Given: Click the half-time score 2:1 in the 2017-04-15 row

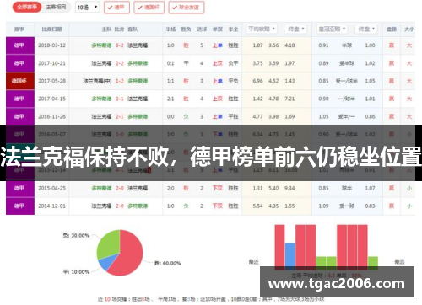Looking at the screenshot, I should (x=170, y=99).
